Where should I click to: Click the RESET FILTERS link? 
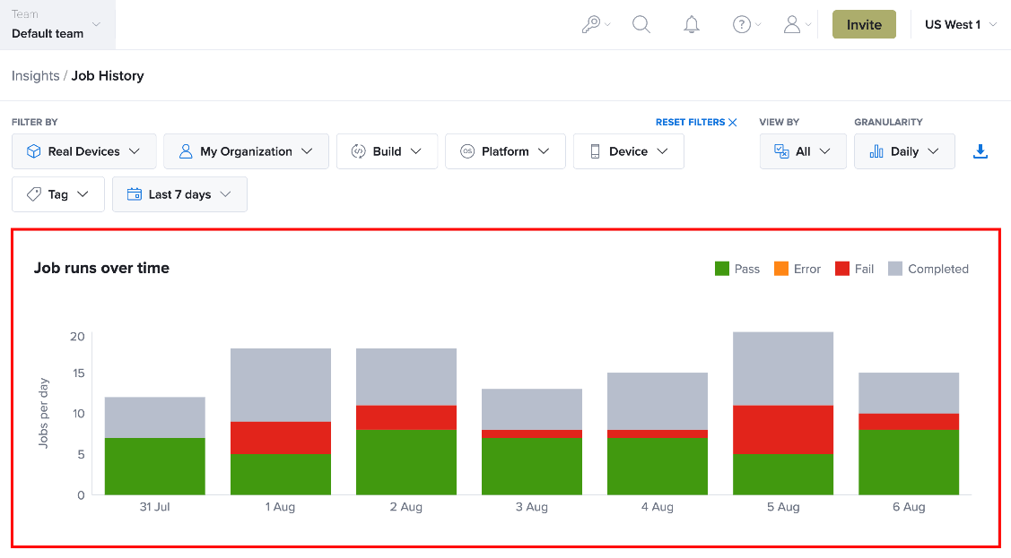[x=690, y=123]
